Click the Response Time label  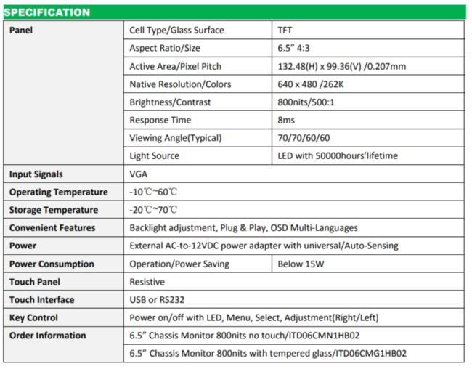160,120
